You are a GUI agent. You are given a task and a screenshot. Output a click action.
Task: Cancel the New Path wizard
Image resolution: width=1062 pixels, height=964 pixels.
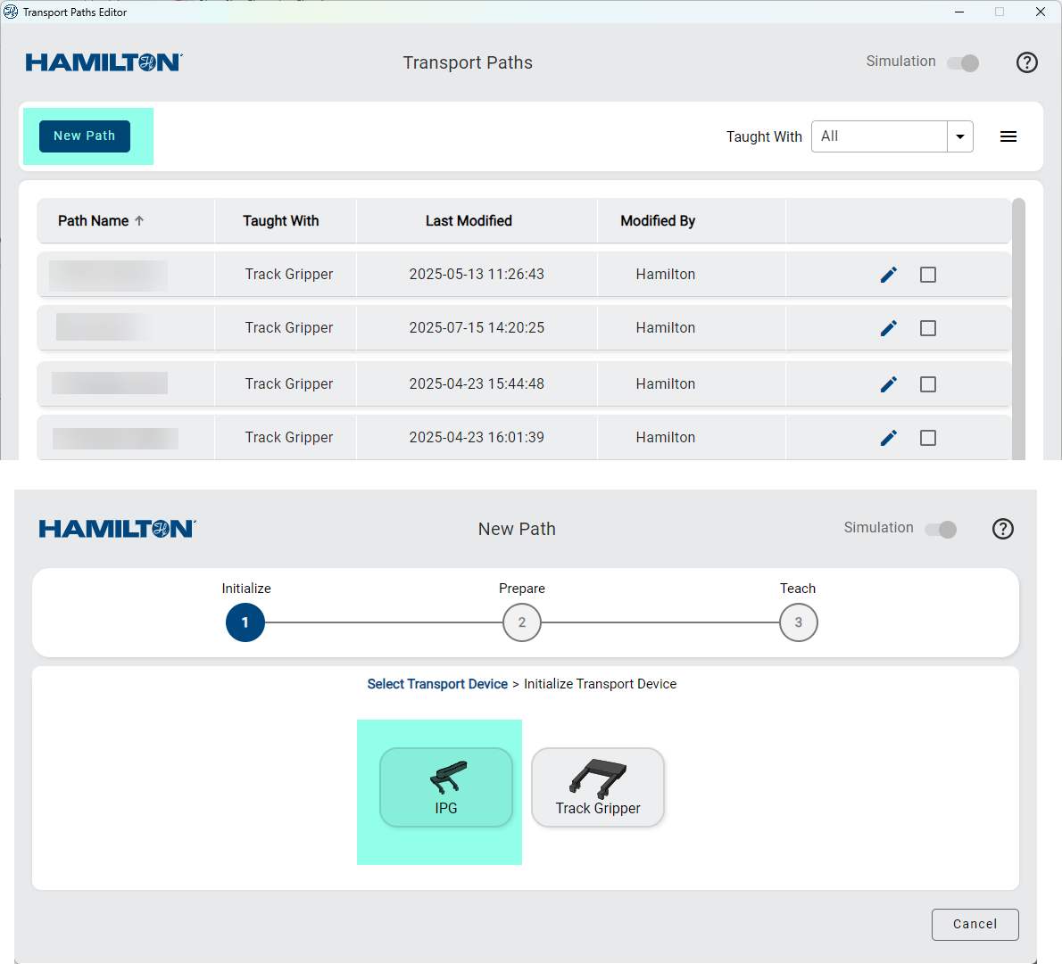pyautogui.click(x=975, y=924)
